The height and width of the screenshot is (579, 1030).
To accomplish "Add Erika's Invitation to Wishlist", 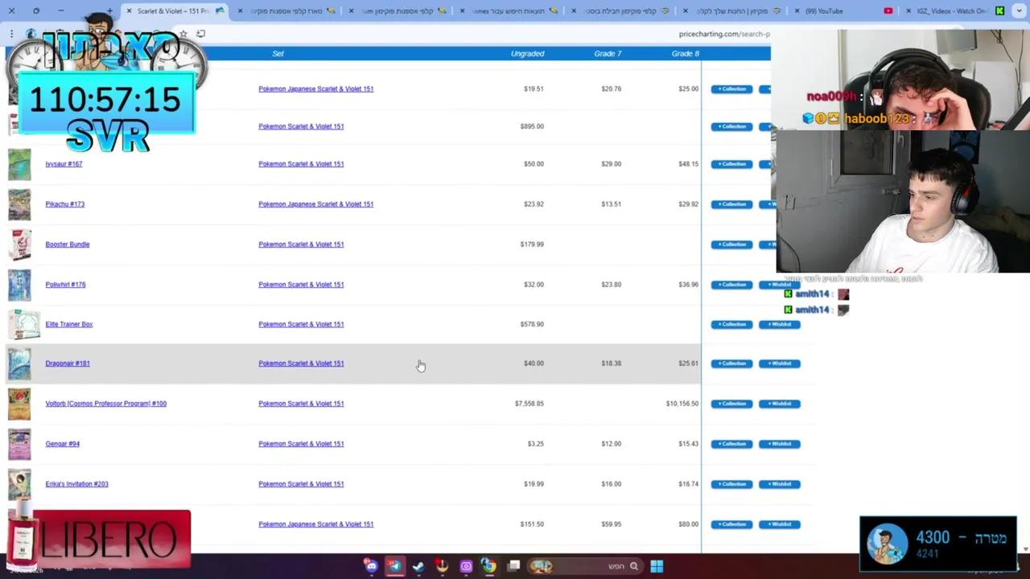I will pyautogui.click(x=780, y=484).
